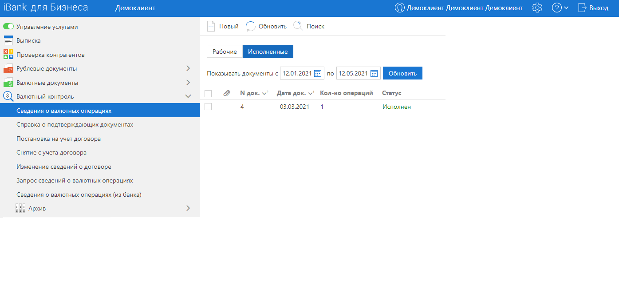Expand the Рублевые документы section
Viewport: 619px width, 282px height.
188,68
